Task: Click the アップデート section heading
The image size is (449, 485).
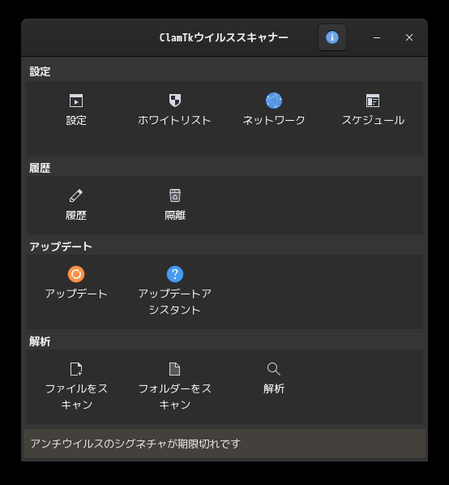Action: [x=61, y=247]
